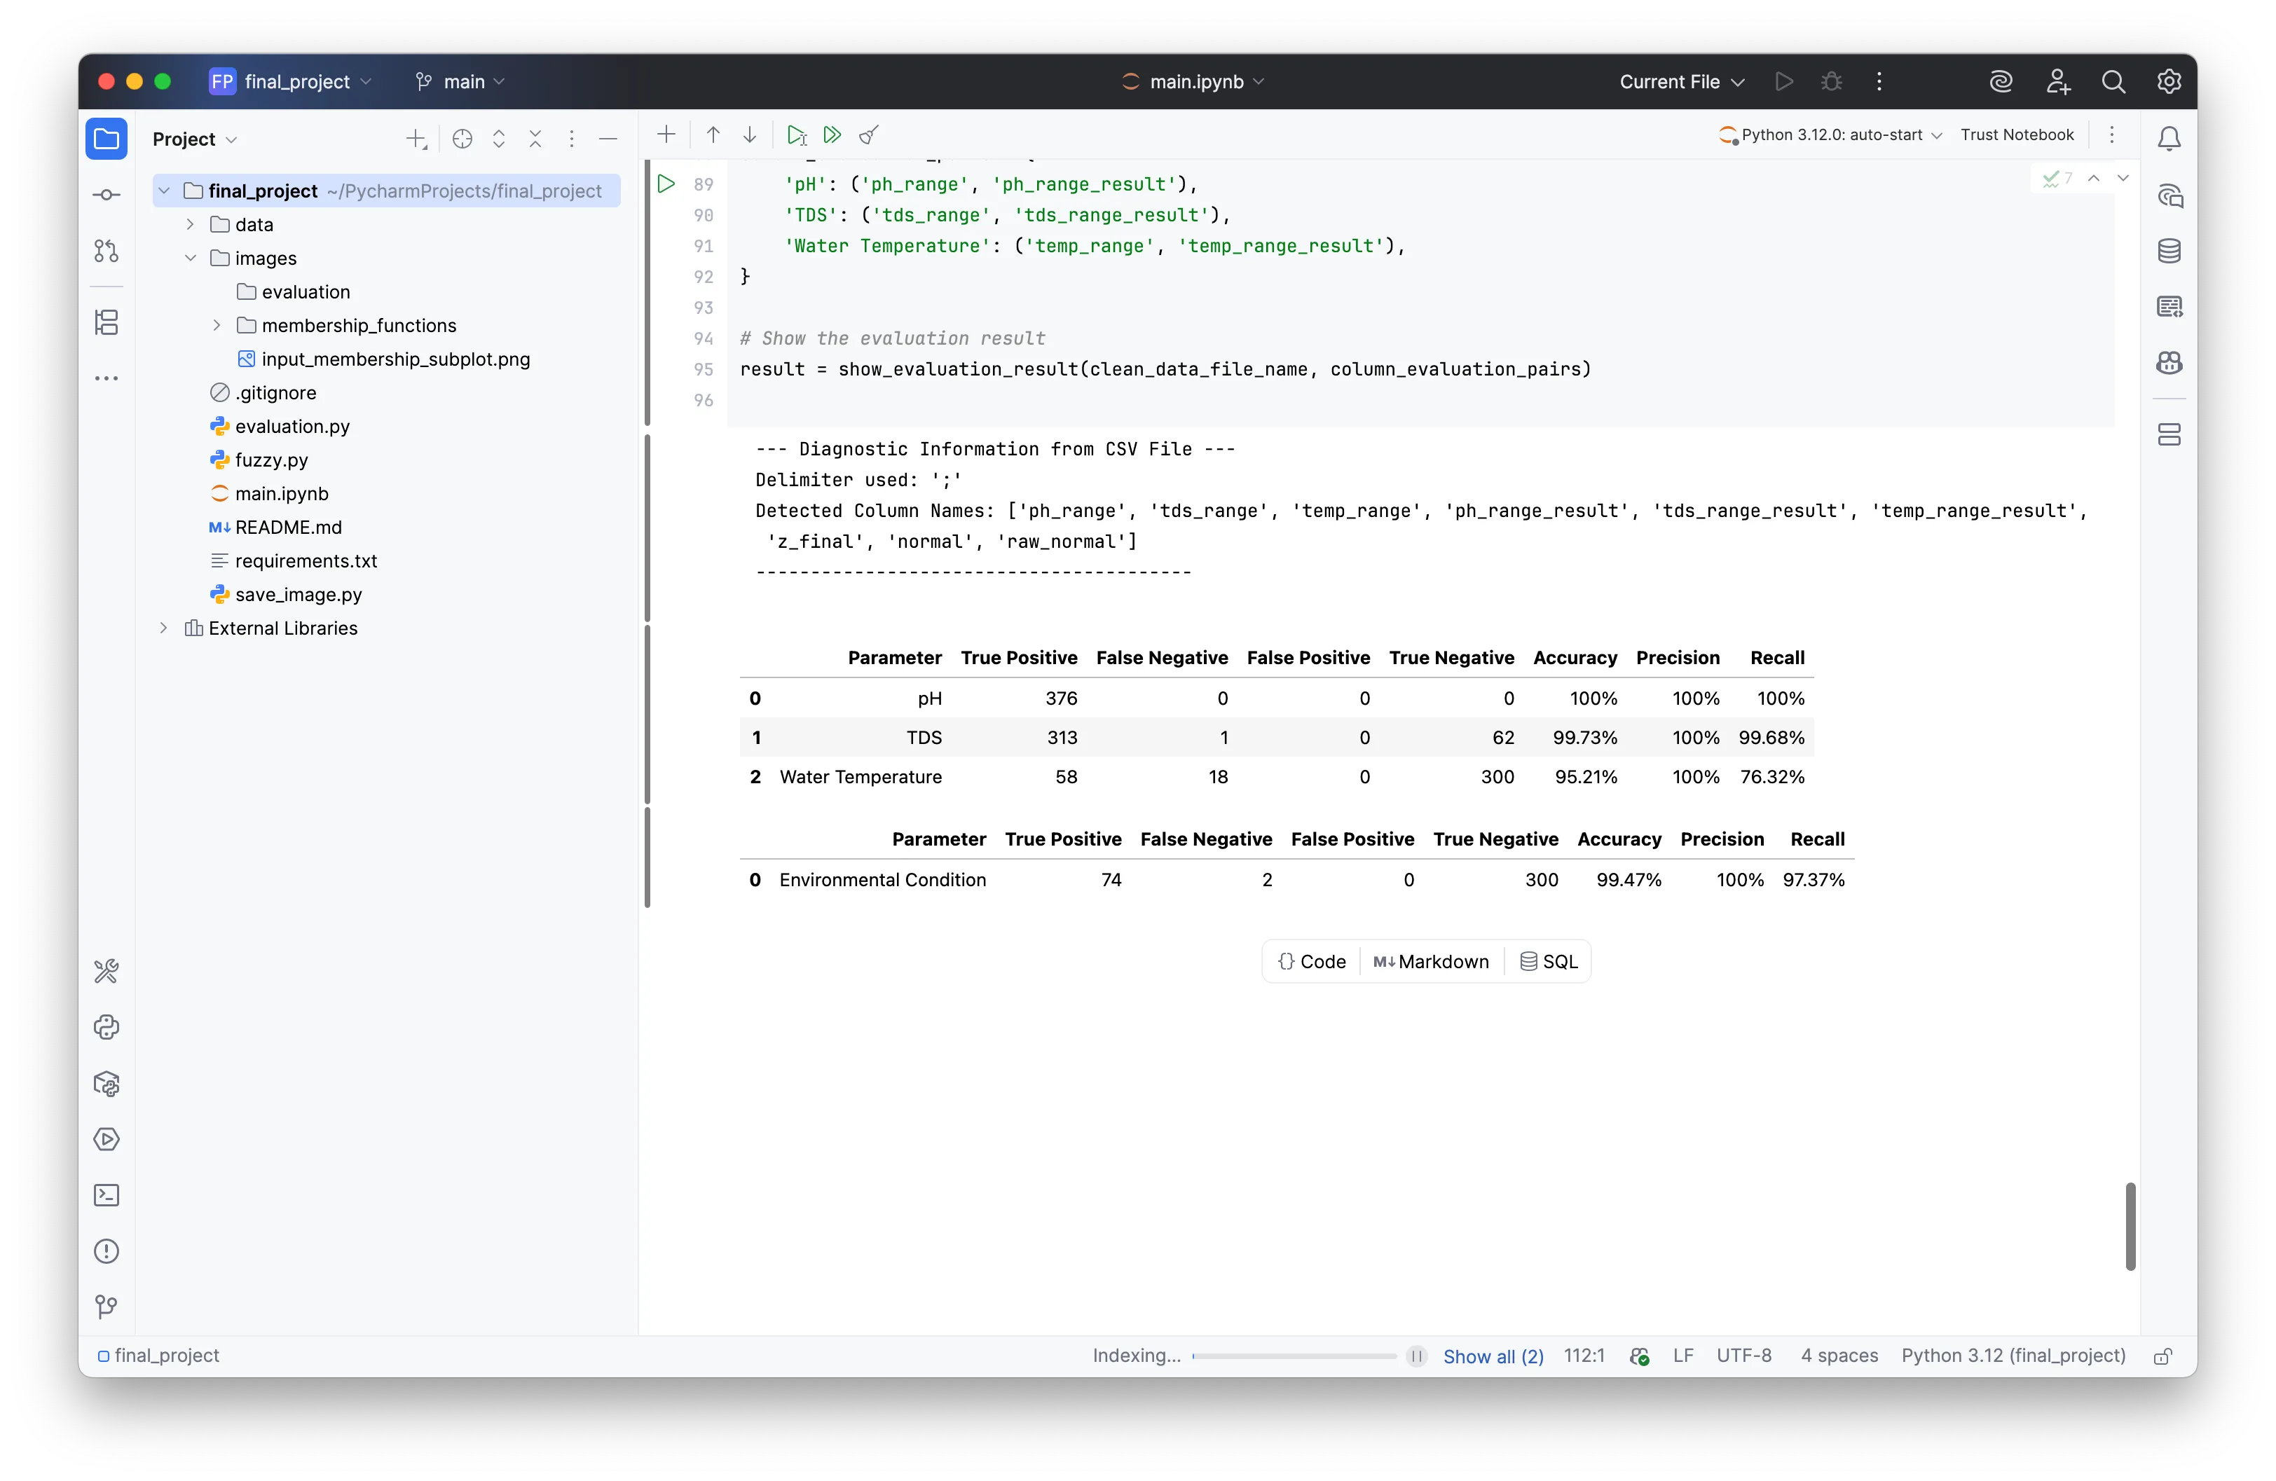Click Show all (2) background tasks link

[1493, 1357]
